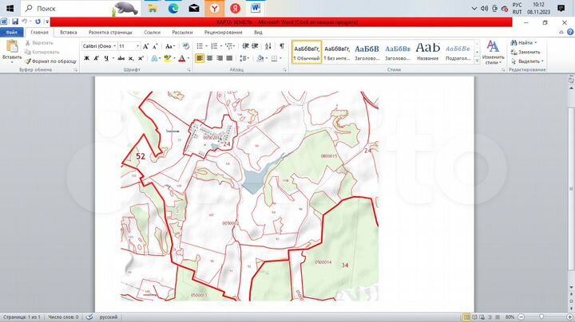Switch to the Разметка страницы tab

point(110,32)
